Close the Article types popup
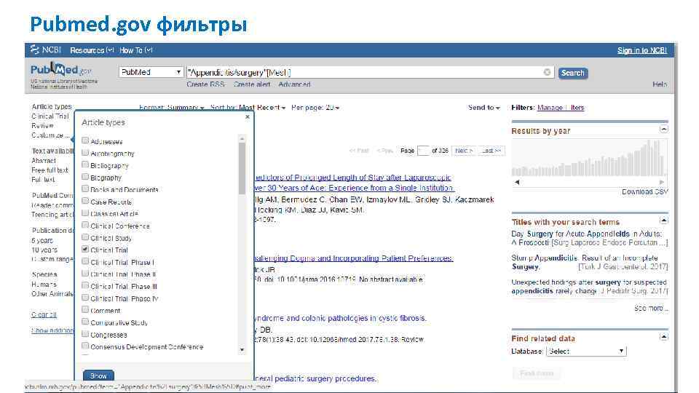This screenshot has width=699, height=393. point(248,116)
